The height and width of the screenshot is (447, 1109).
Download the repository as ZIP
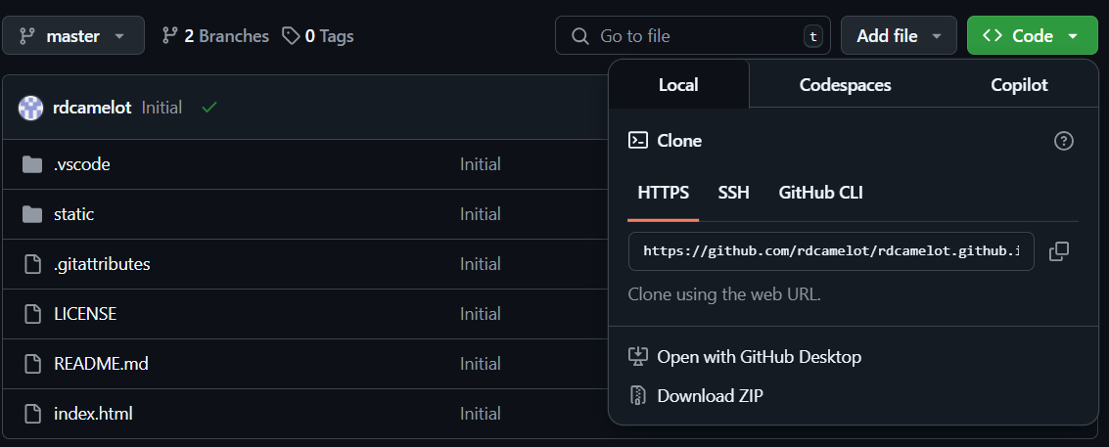710,396
